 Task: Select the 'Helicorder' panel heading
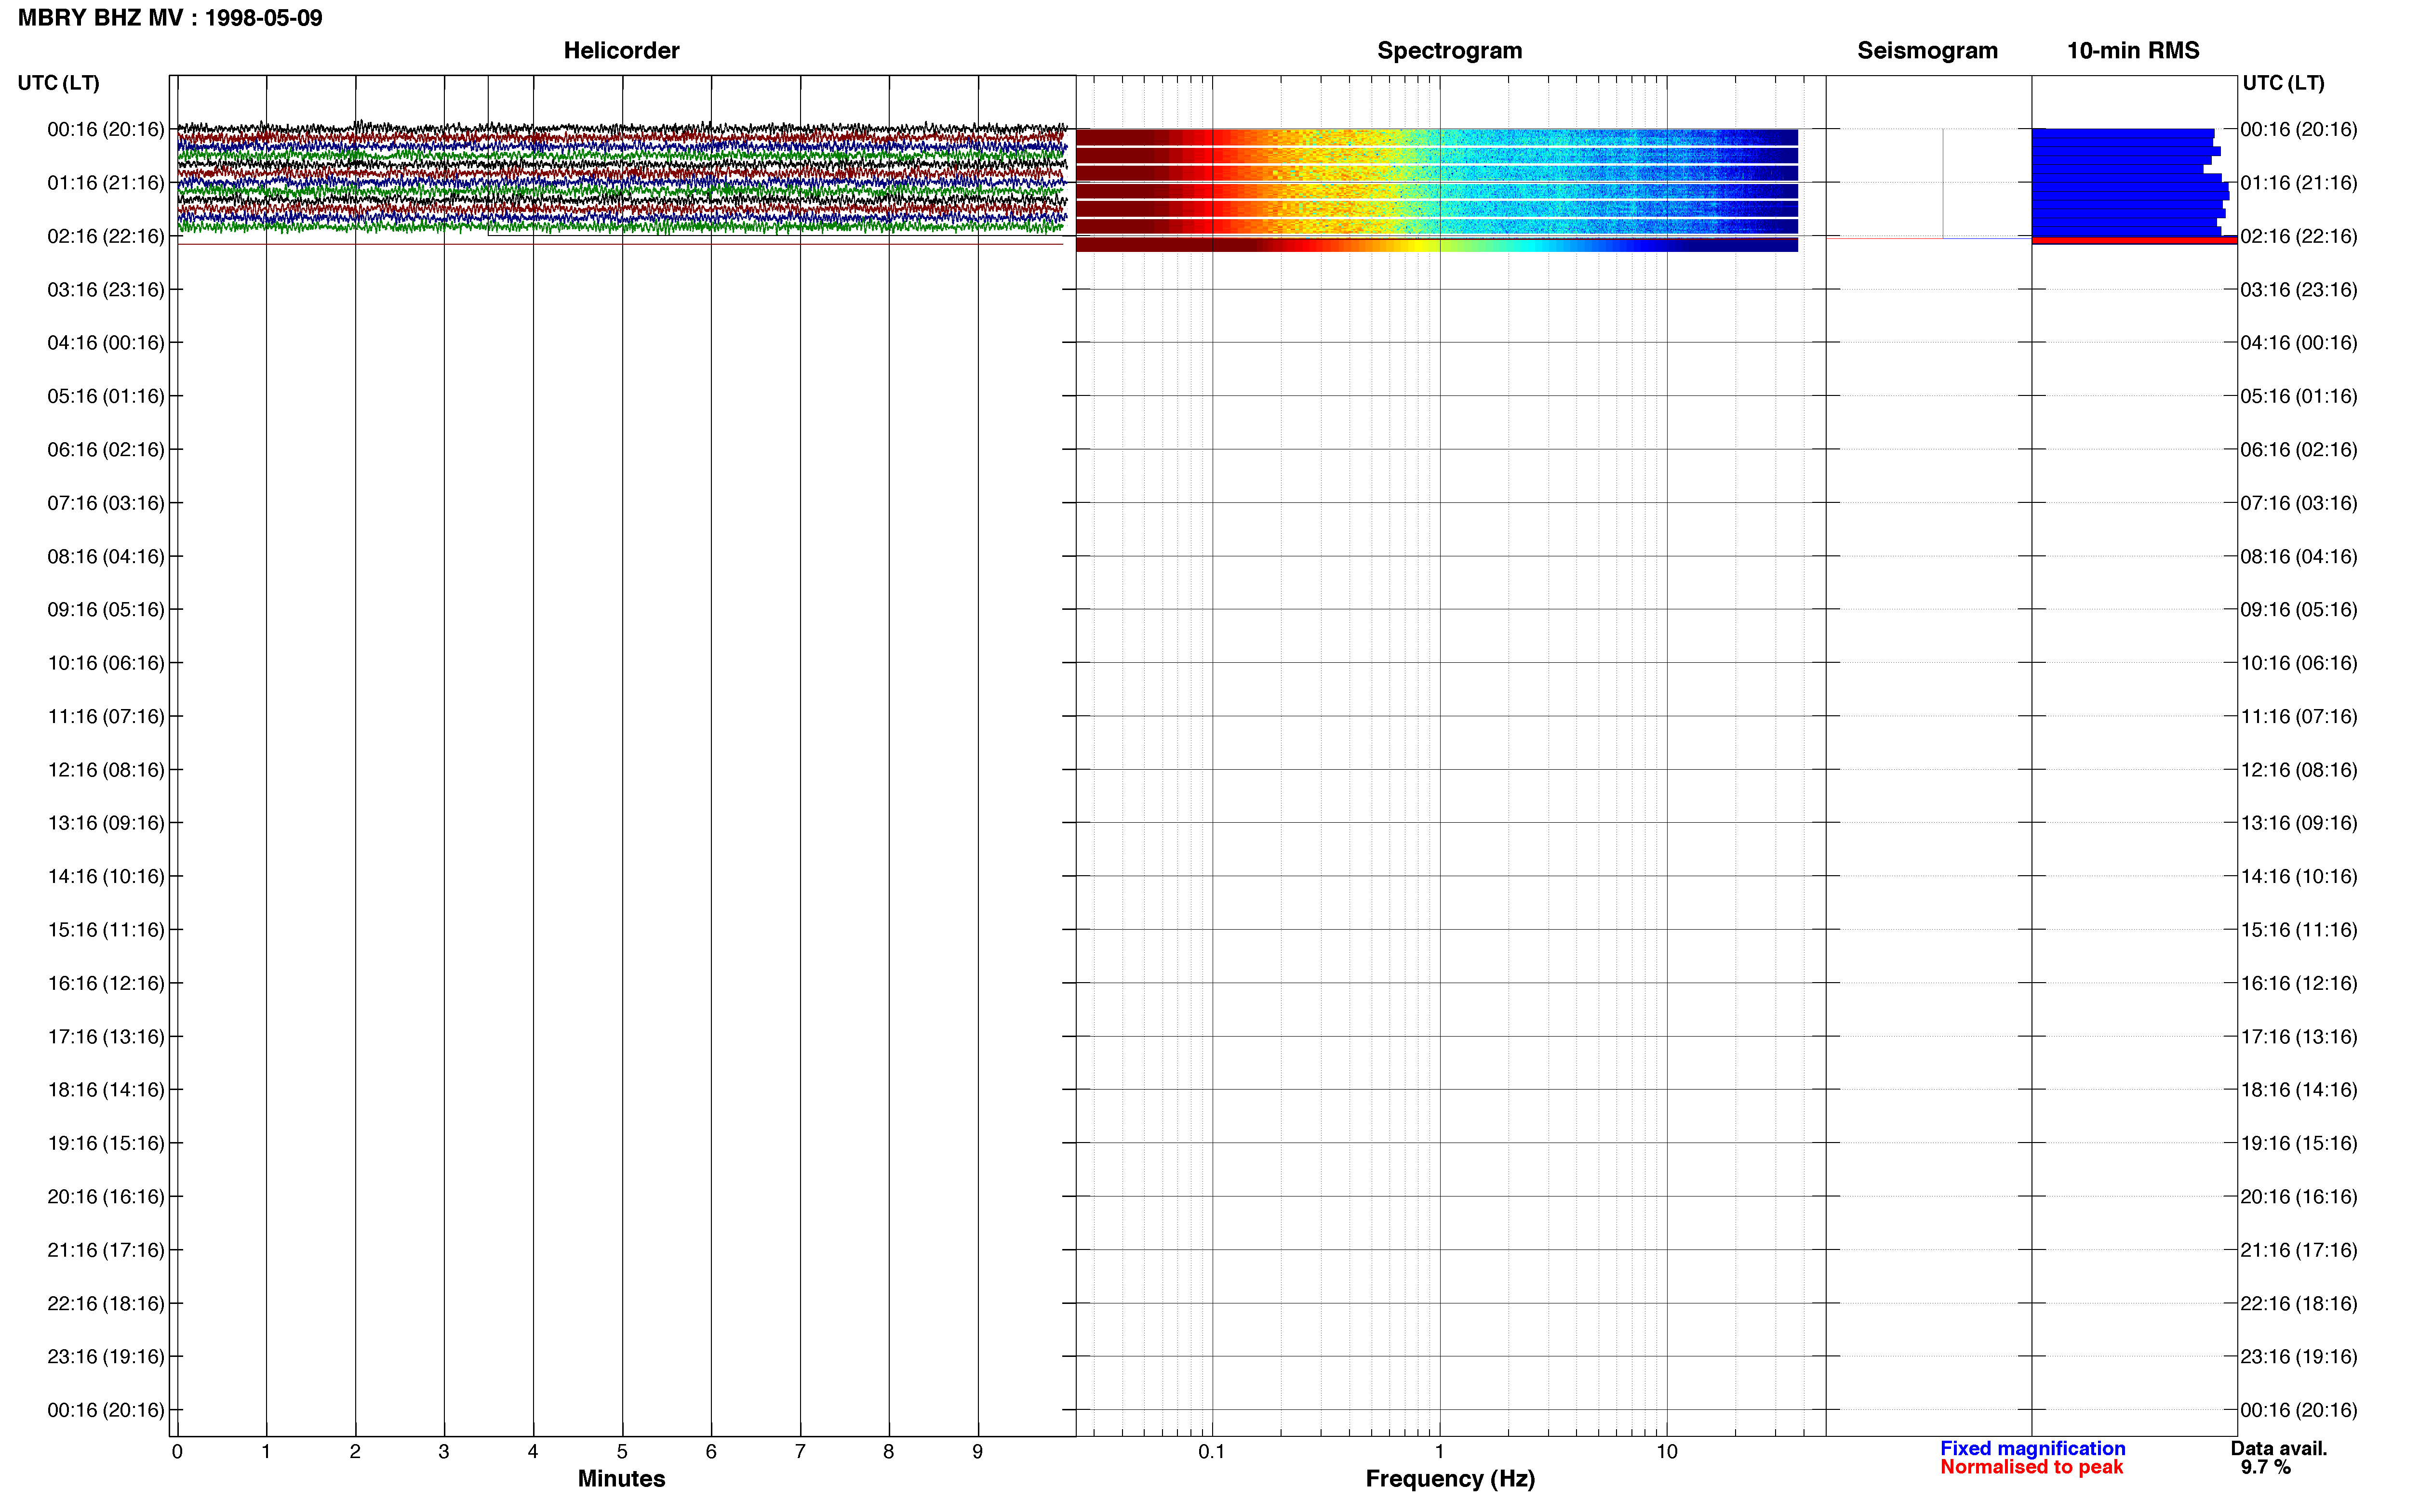pyautogui.click(x=621, y=51)
